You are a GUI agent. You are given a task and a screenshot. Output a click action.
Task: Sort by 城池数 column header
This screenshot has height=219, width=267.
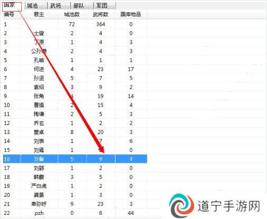(x=72, y=14)
